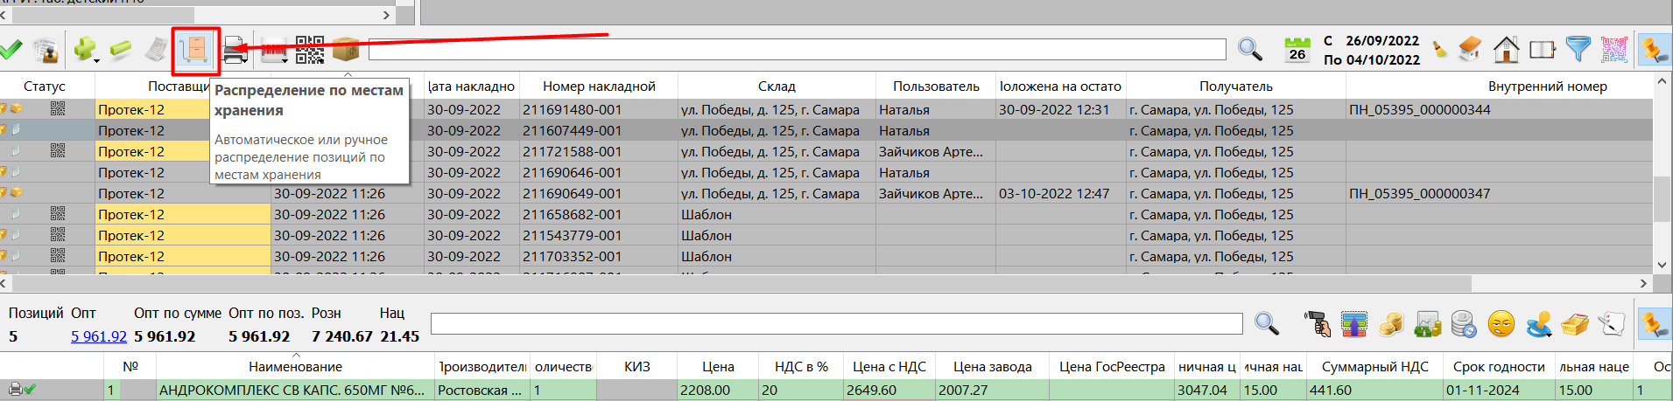Screen dimensions: 1673x401
Task: Click the Склад column header
Action: 776,86
